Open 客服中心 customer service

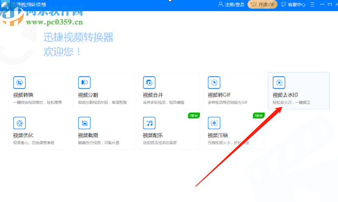[296, 5]
